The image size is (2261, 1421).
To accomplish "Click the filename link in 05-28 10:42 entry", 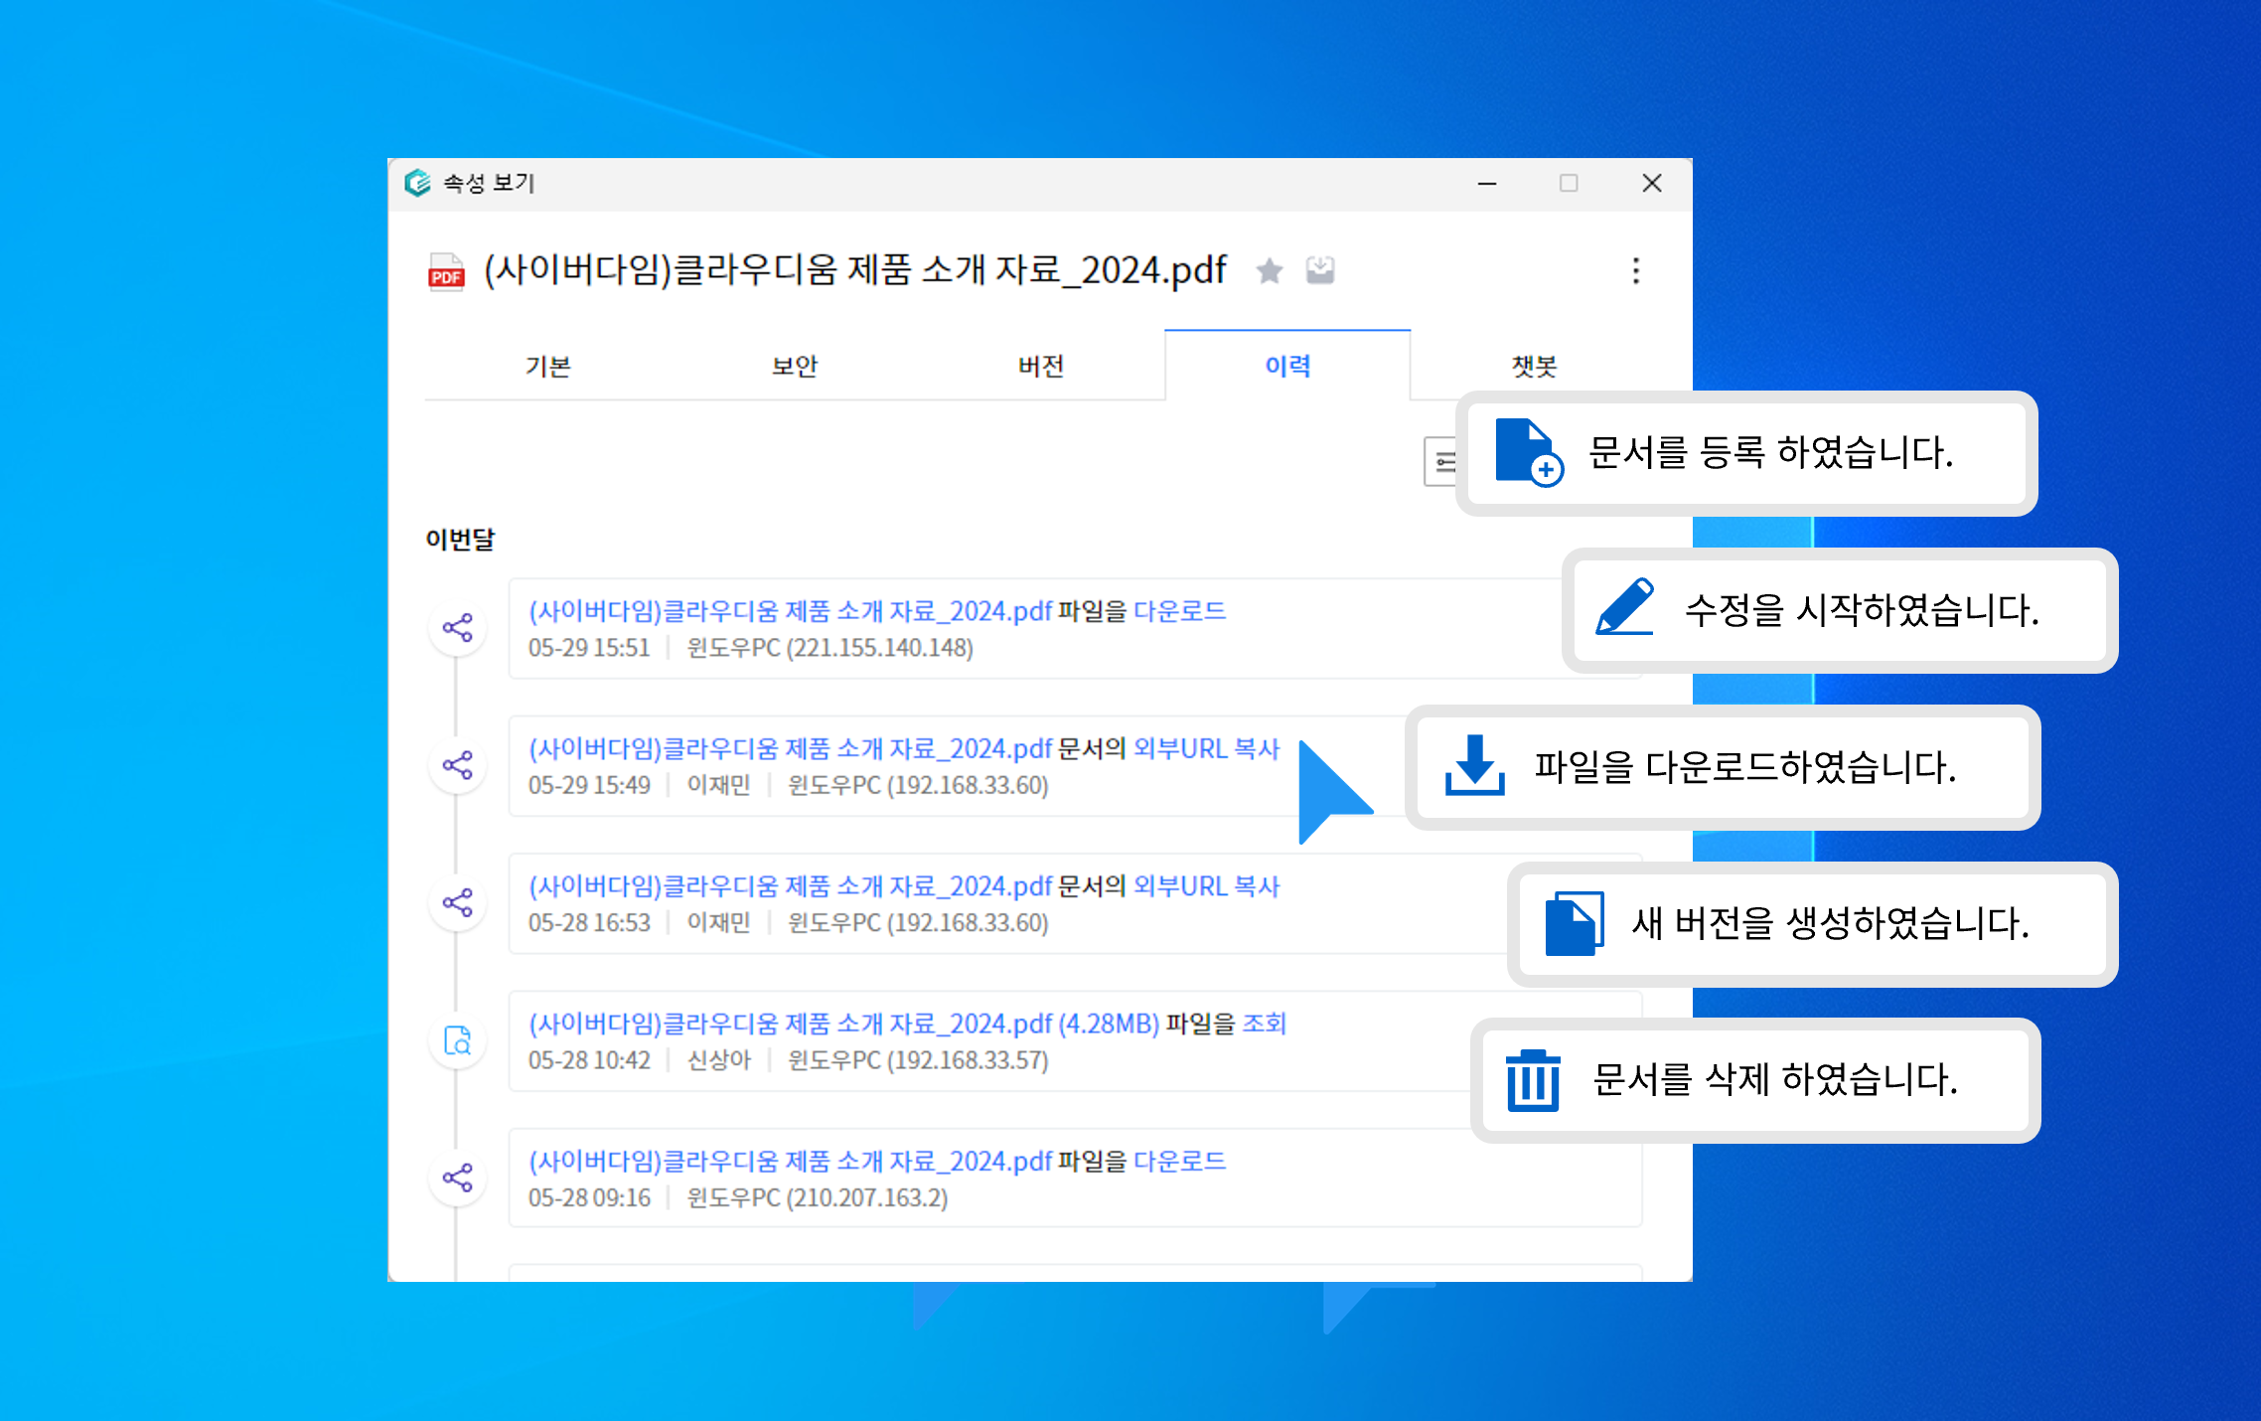I will tap(843, 1024).
